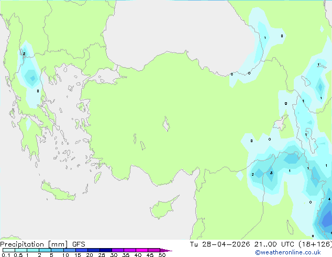The width and height of the screenshot is (332, 257).
Task: Click the "0.1" legend scale label
Action: click(6, 255)
